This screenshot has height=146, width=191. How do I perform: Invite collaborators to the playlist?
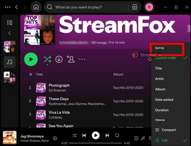71,59
